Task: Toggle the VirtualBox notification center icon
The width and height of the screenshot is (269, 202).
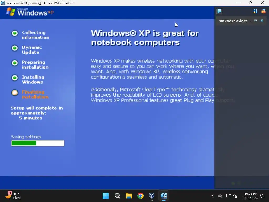Action: click(219, 11)
